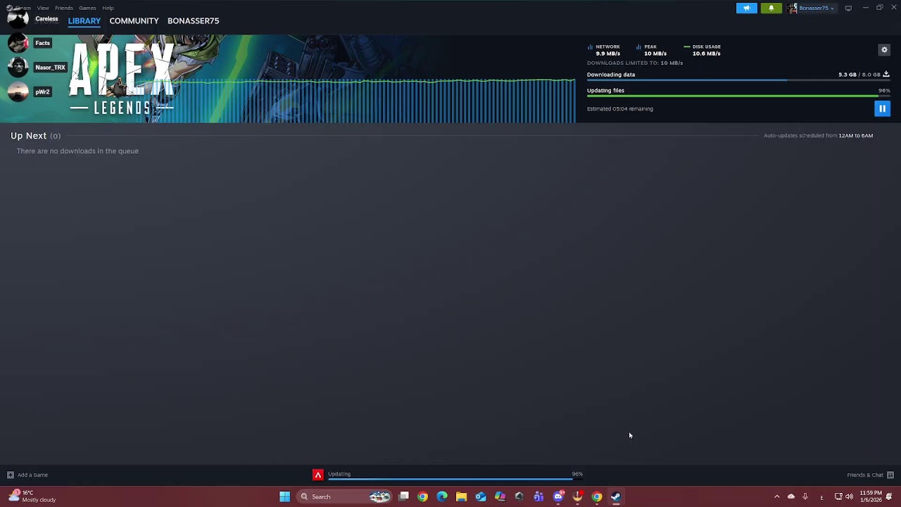Click the microphone tray icon
Image resolution: width=901 pixels, height=507 pixels.
pyautogui.click(x=805, y=496)
